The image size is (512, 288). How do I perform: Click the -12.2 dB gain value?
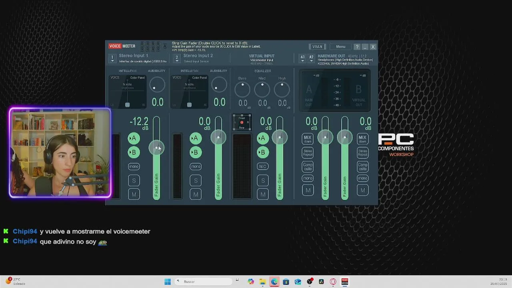point(139,122)
